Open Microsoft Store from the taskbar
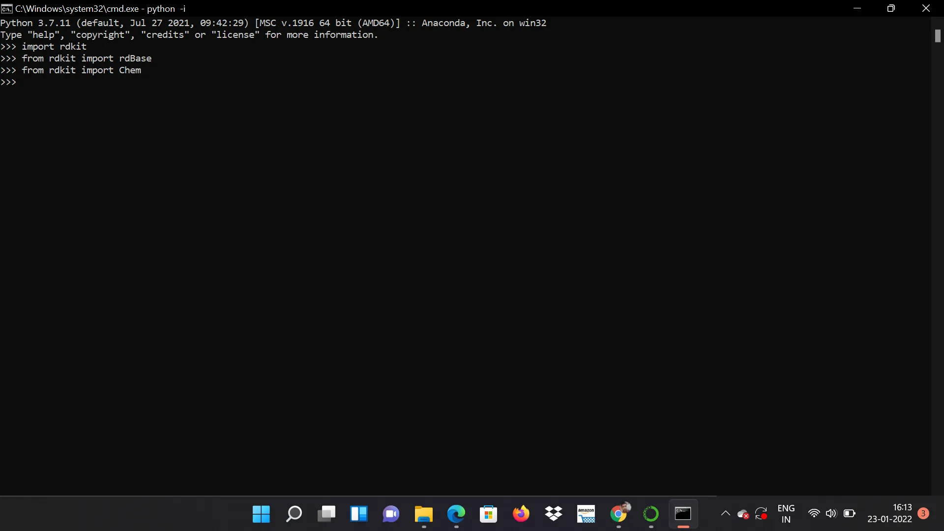 (x=488, y=514)
